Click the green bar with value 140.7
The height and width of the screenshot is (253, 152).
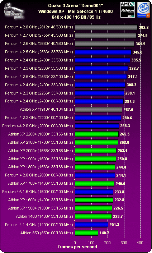[x=87, y=233]
